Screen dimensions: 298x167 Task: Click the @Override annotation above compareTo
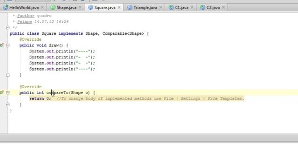click(x=30, y=87)
